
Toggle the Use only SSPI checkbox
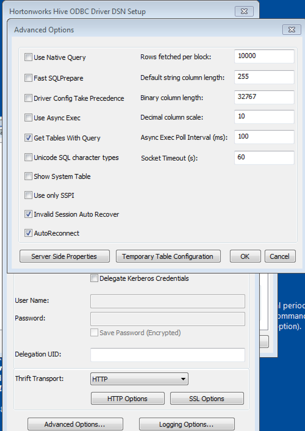pos(28,195)
